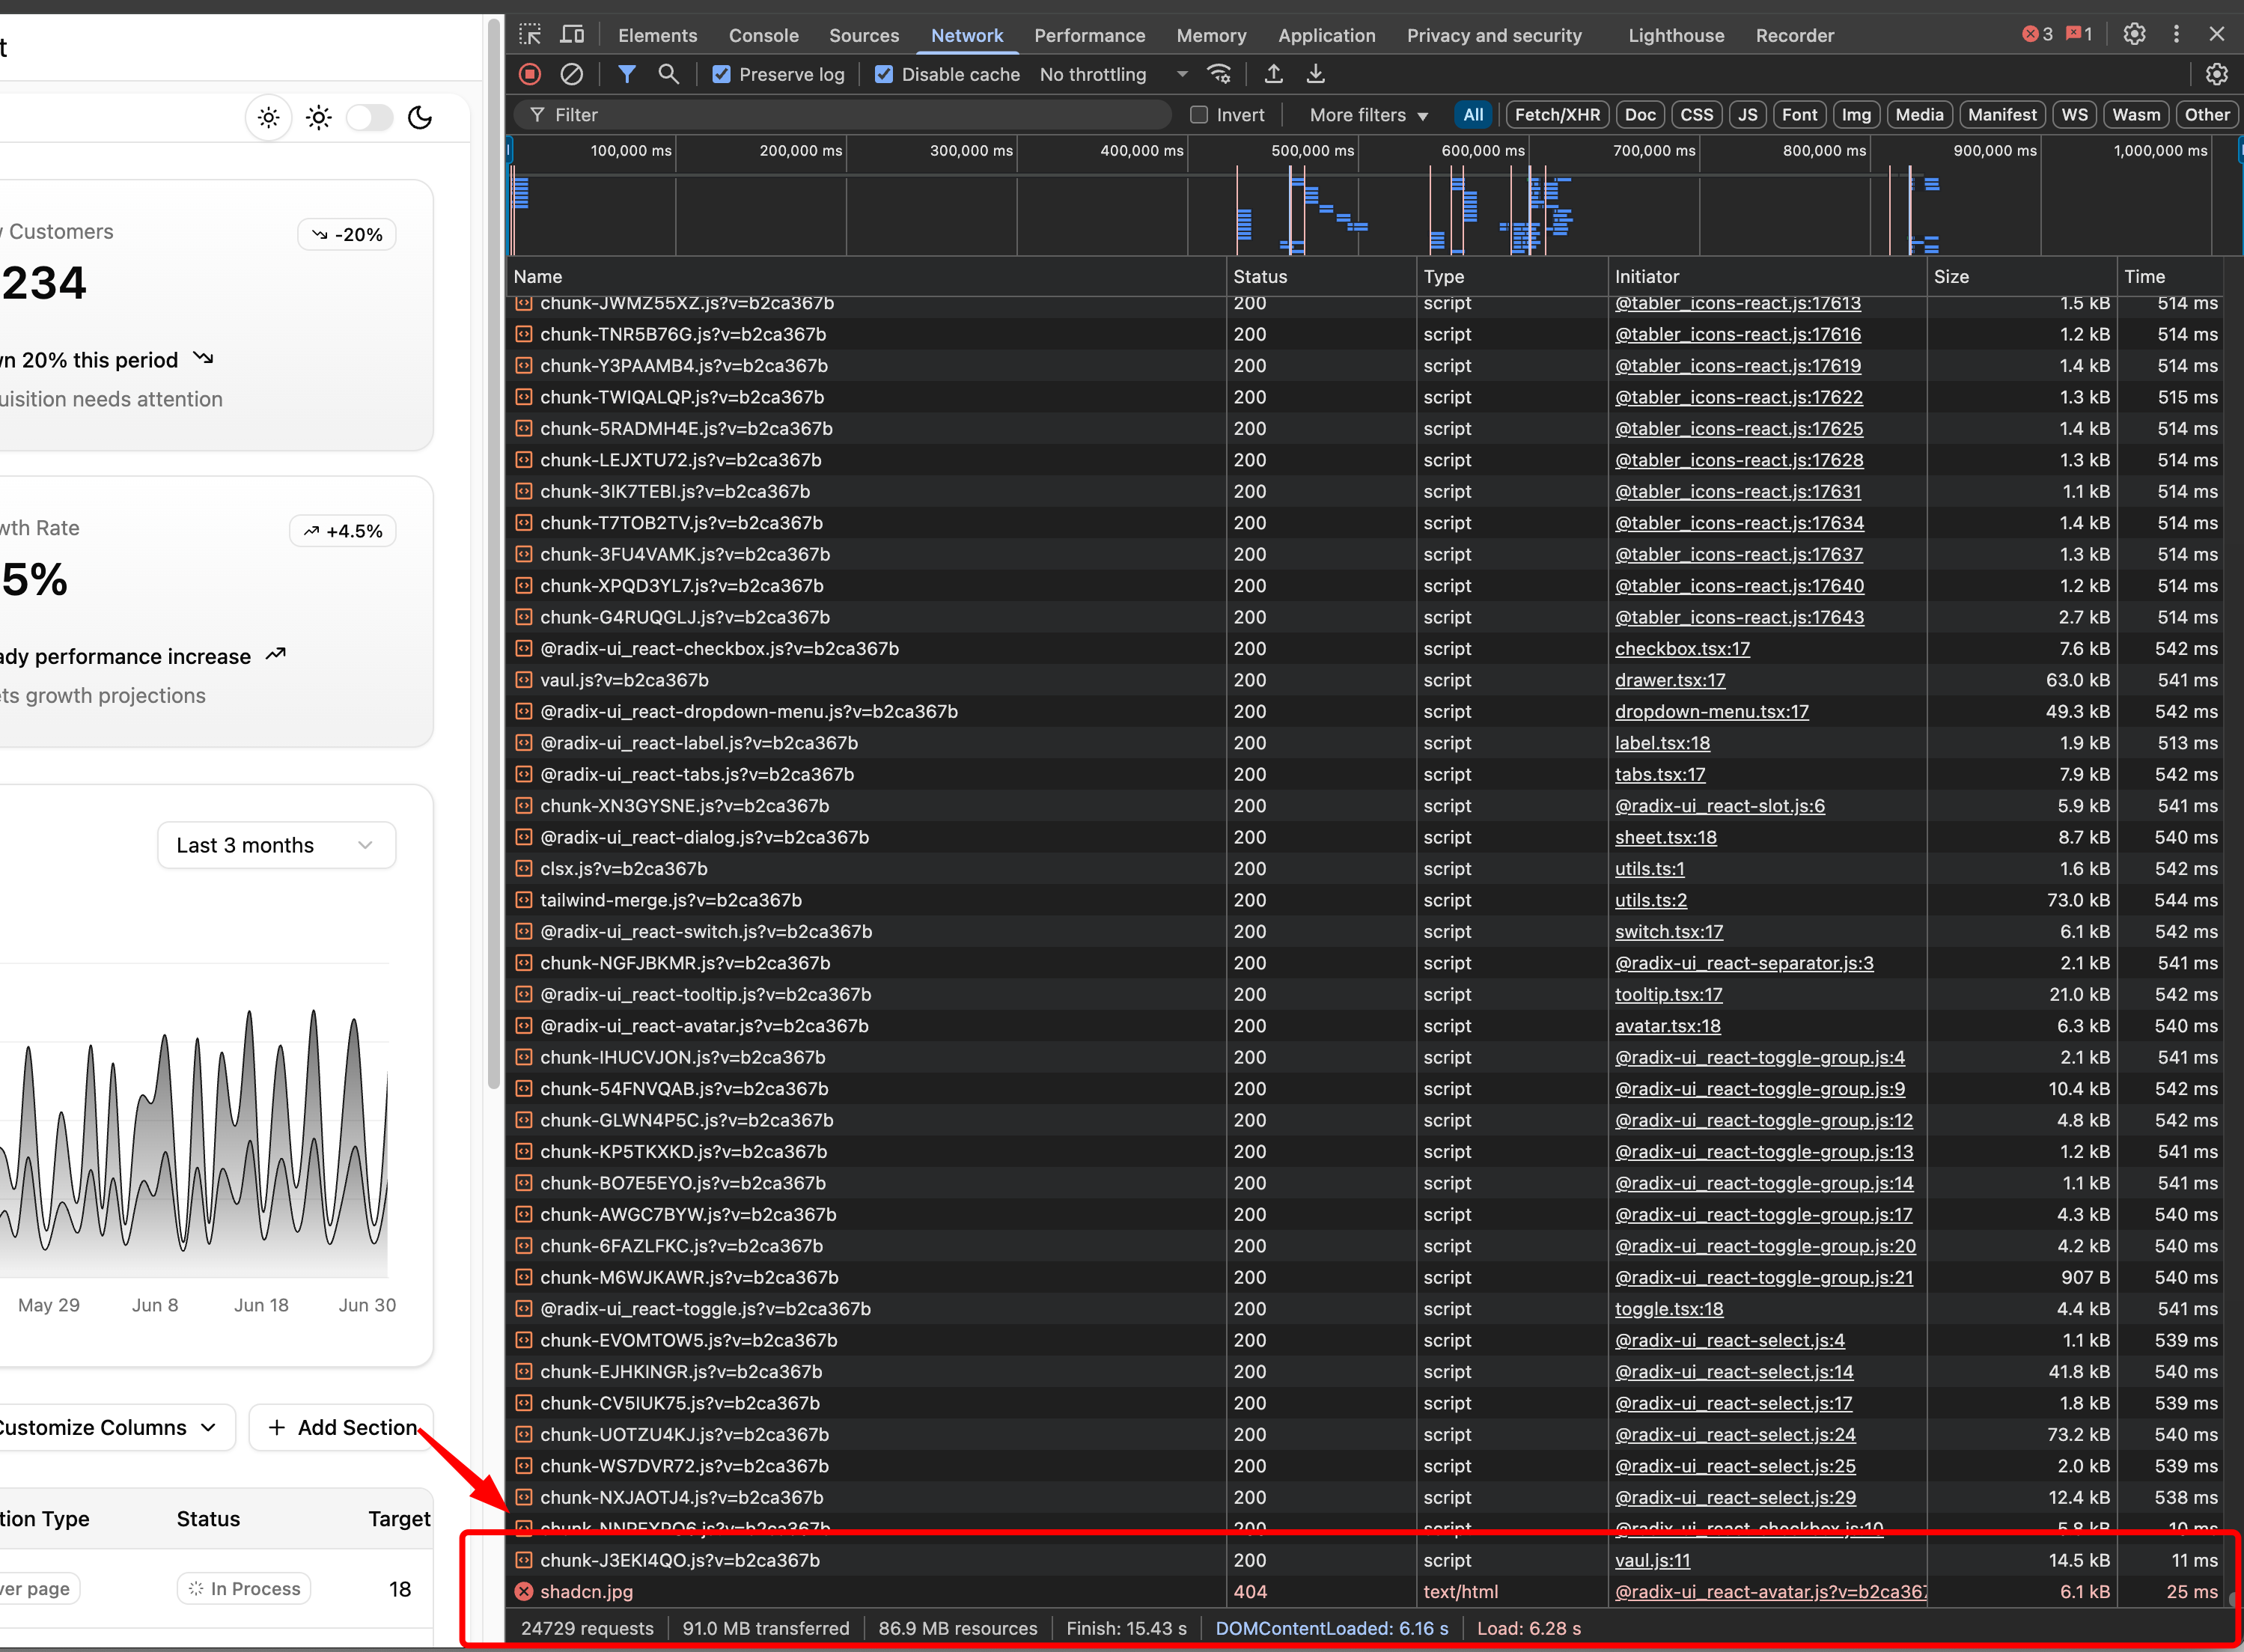This screenshot has width=2244, height=1652.
Task: Open initiator link drawer.tsx:17
Action: pos(1670,680)
